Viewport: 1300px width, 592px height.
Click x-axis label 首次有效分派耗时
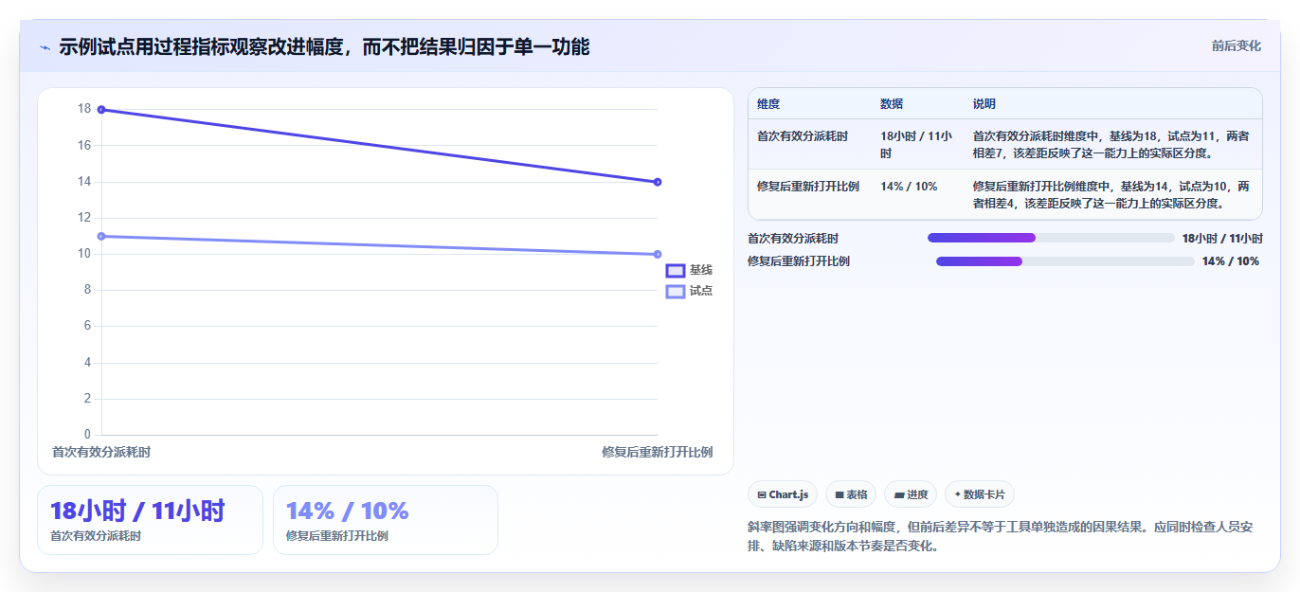(101, 452)
